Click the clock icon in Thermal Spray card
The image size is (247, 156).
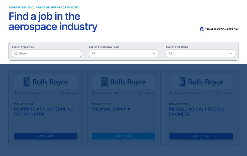pyautogui.click(x=140, y=93)
